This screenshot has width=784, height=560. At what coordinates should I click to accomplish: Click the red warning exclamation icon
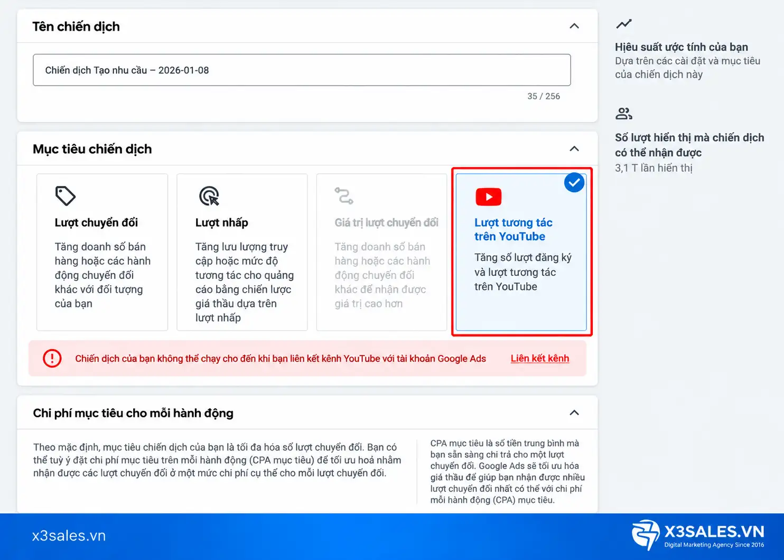(x=52, y=358)
